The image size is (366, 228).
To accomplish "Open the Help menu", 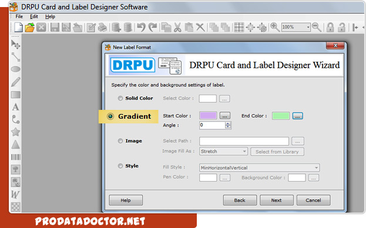I will (50, 16).
